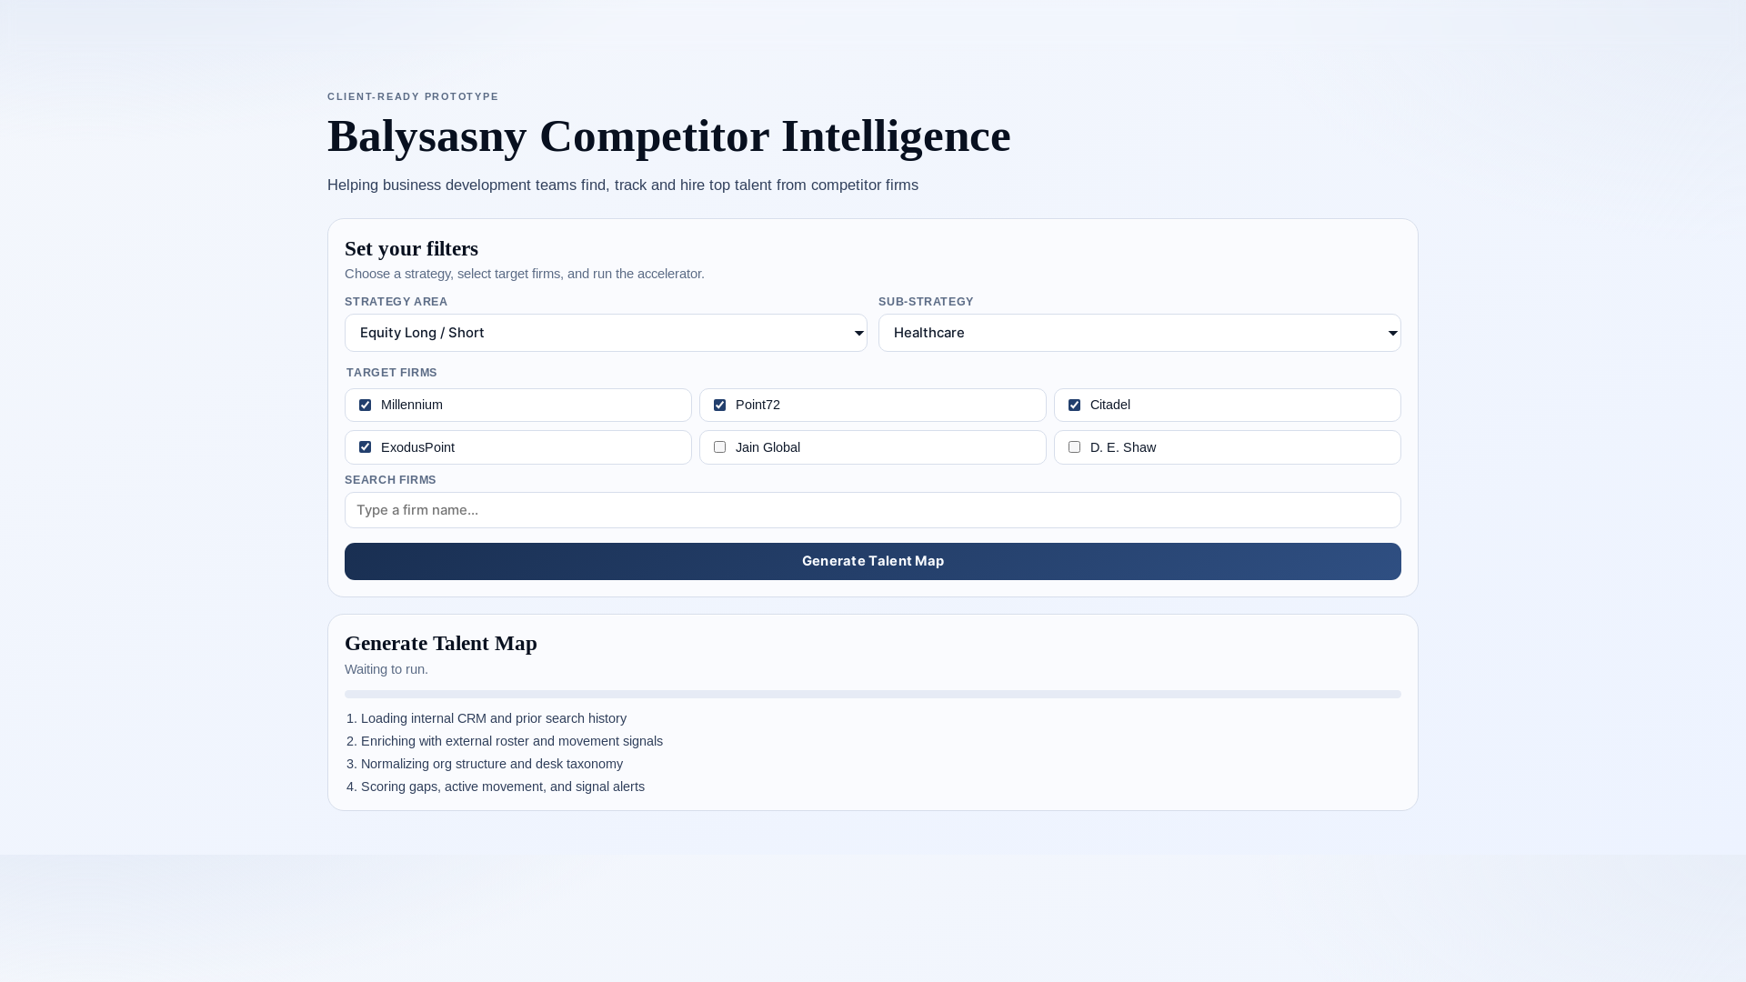This screenshot has height=982, width=1746.
Task: Select step 'Loading internal CRM and prior search history'
Action: pos(494,718)
